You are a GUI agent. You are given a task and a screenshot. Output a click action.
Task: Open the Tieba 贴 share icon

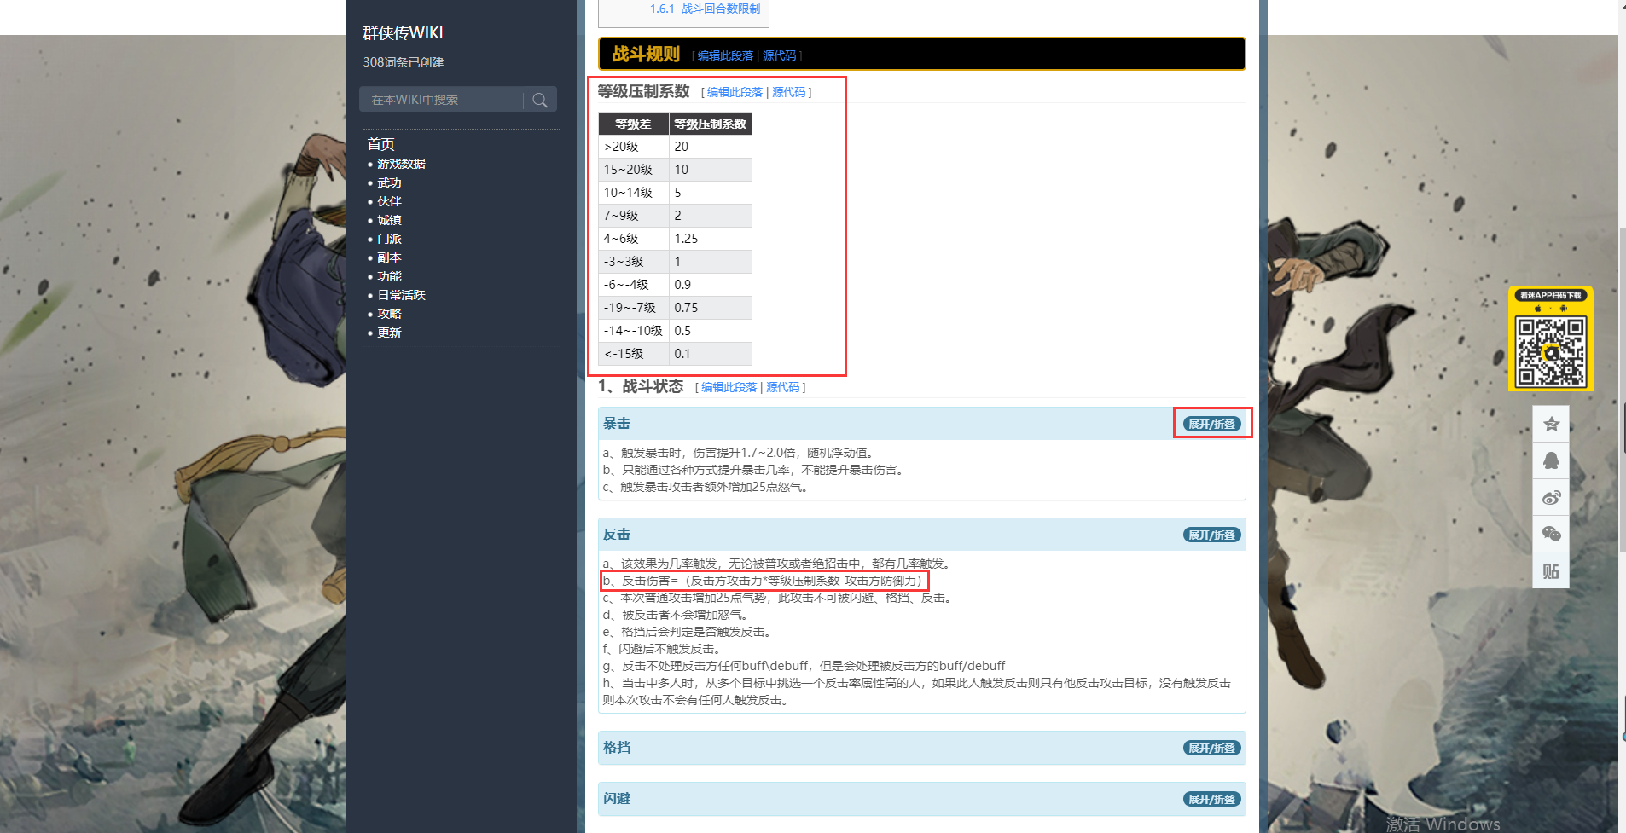pos(1551,570)
